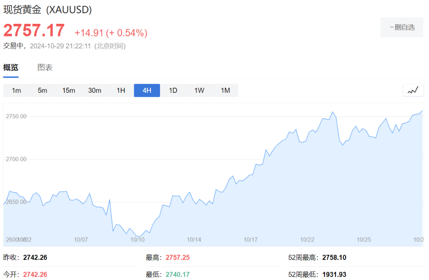Open the 概览 overview tab

click(x=10, y=67)
